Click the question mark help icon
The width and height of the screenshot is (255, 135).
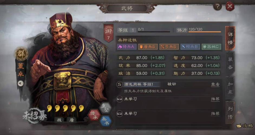[x=218, y=7]
